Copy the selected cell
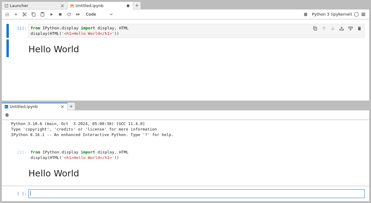Screen dimensions: 371x203 [x=34, y=14]
